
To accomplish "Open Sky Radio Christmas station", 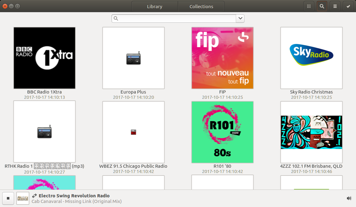I will [311, 58].
